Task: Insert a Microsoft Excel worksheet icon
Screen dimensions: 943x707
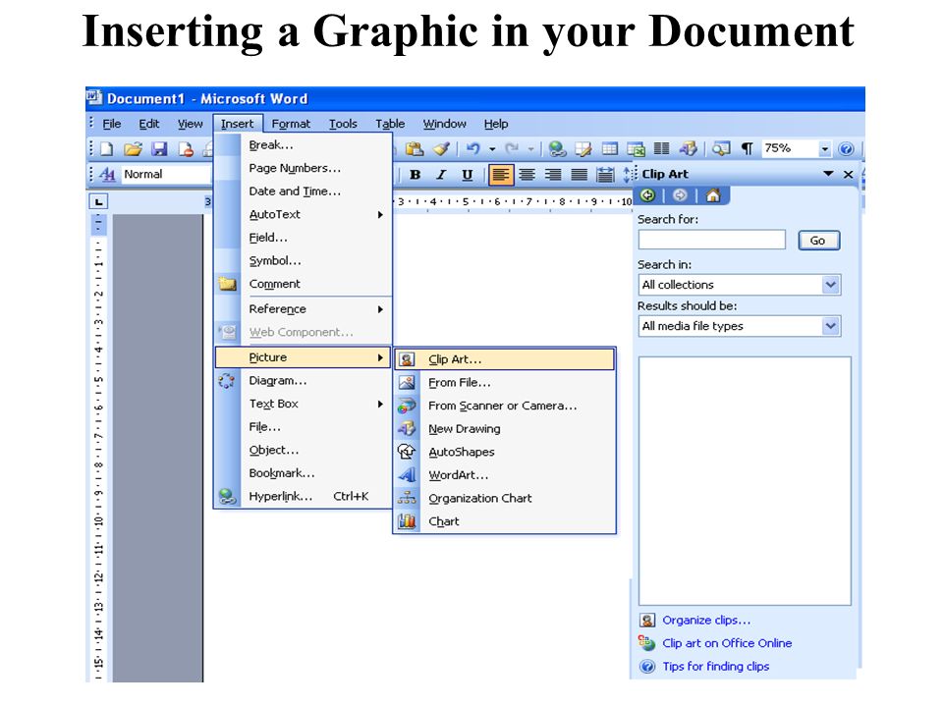Action: point(636,148)
